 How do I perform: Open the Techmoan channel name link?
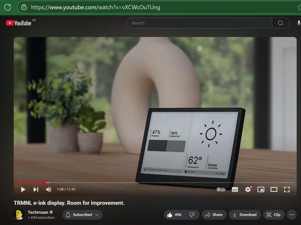[x=38, y=212]
